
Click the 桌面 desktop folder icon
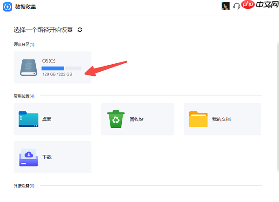tap(28, 119)
